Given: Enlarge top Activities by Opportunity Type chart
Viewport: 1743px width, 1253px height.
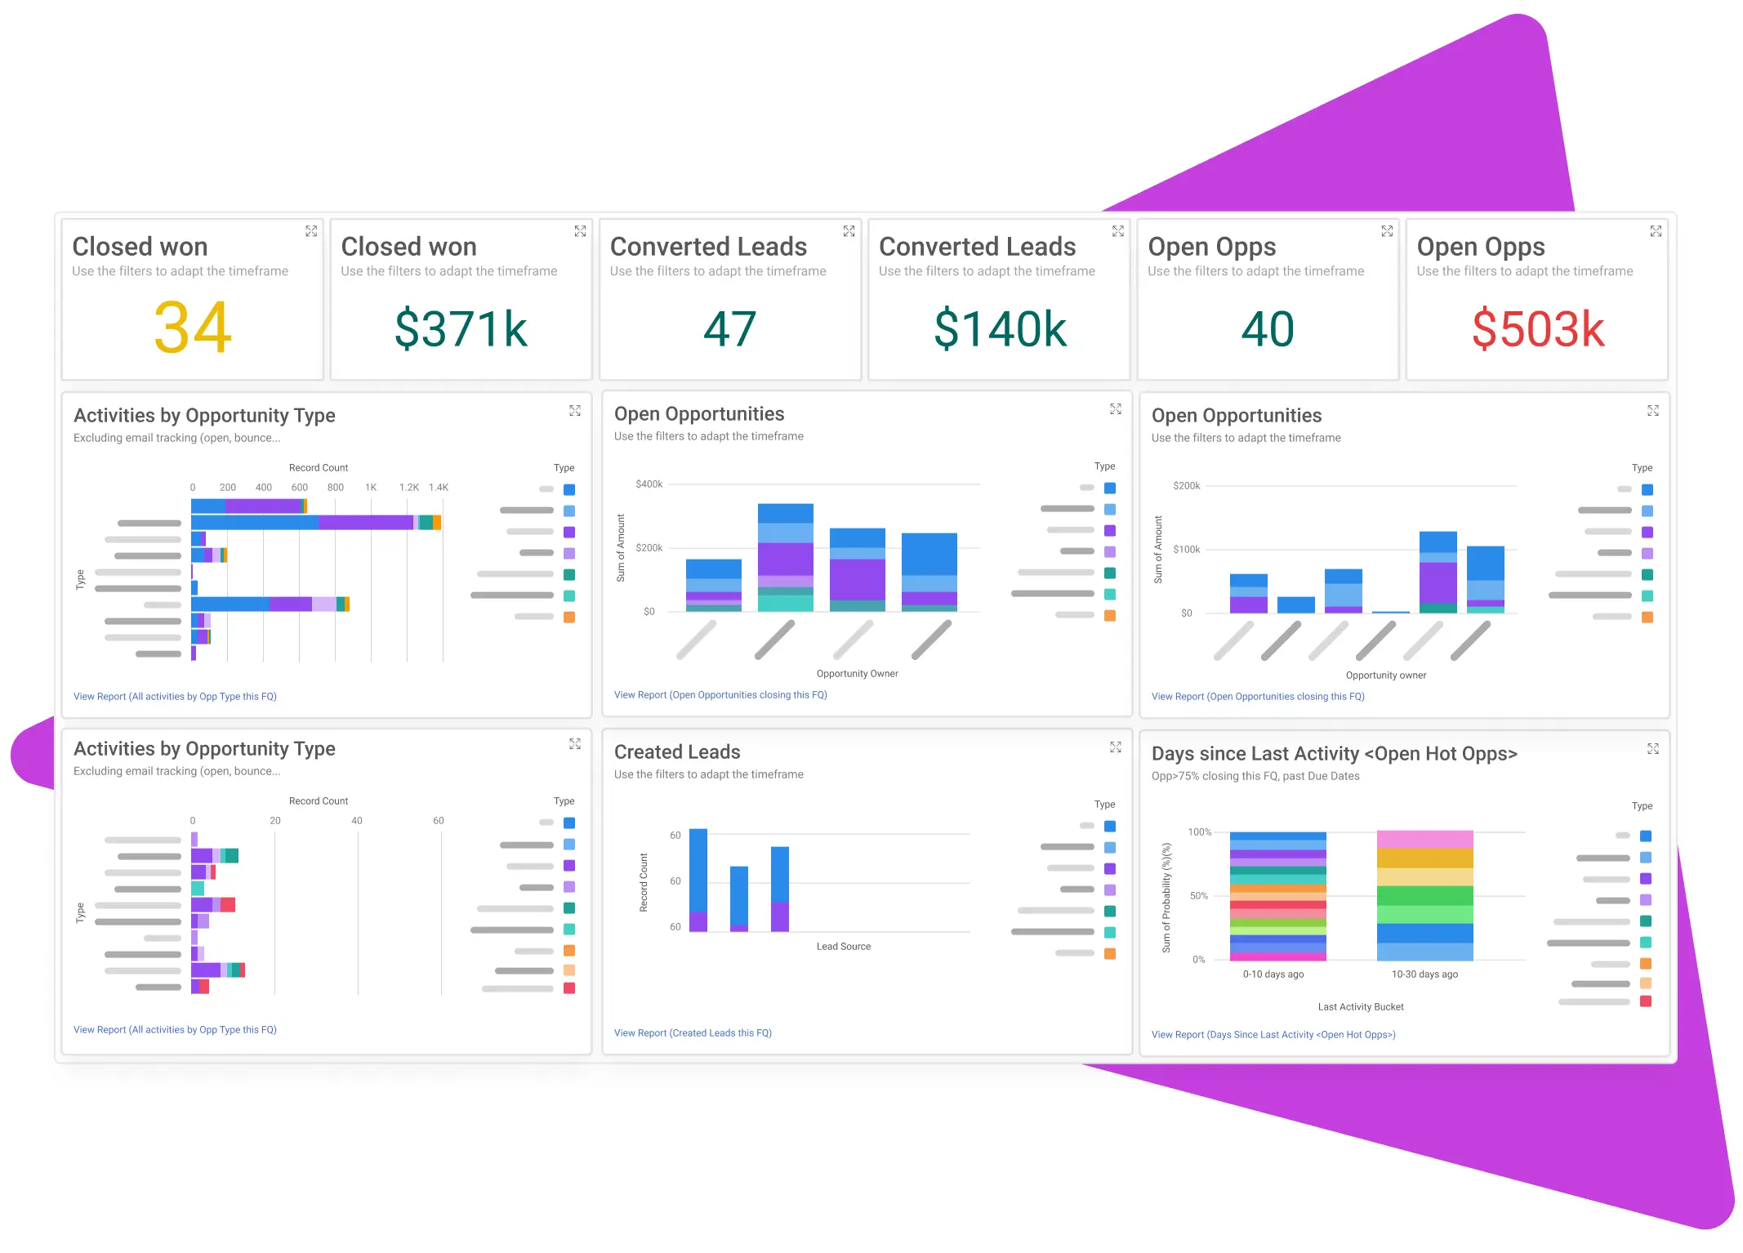Looking at the screenshot, I should [575, 411].
